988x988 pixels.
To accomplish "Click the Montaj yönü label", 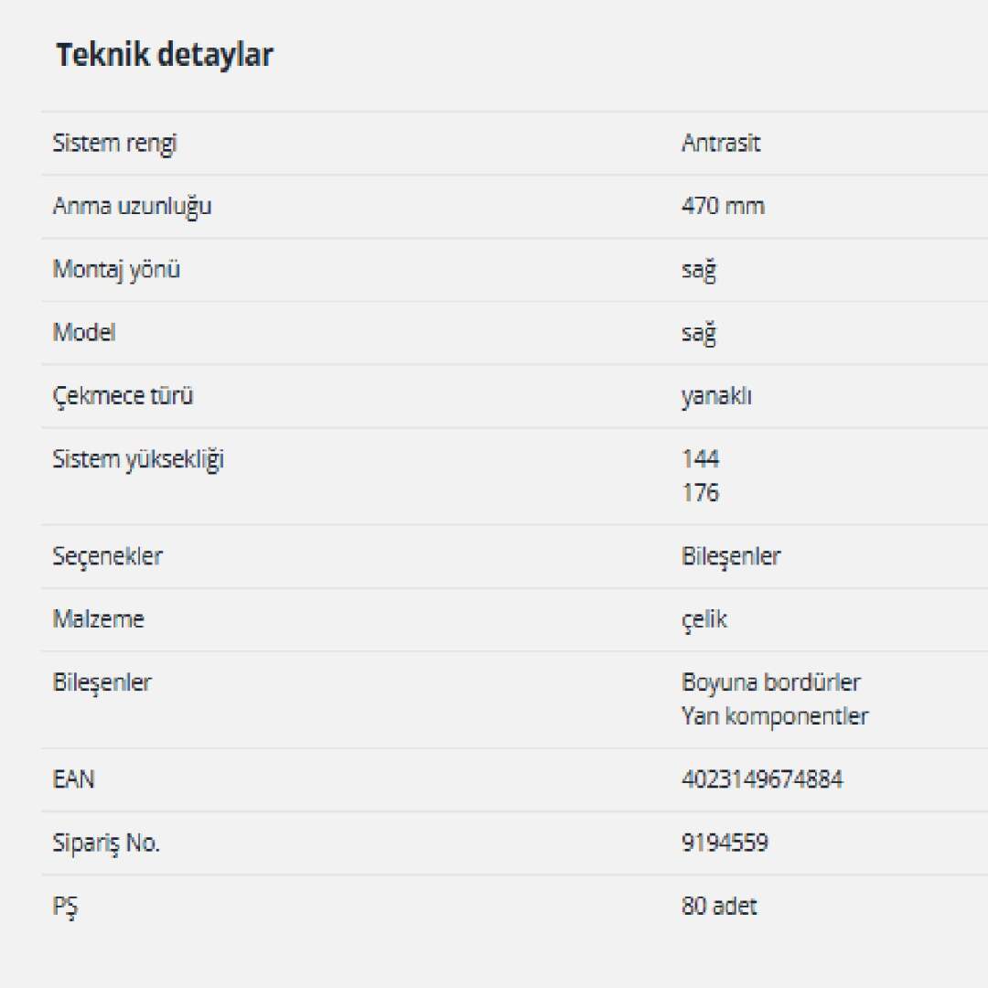I will click(x=116, y=270).
